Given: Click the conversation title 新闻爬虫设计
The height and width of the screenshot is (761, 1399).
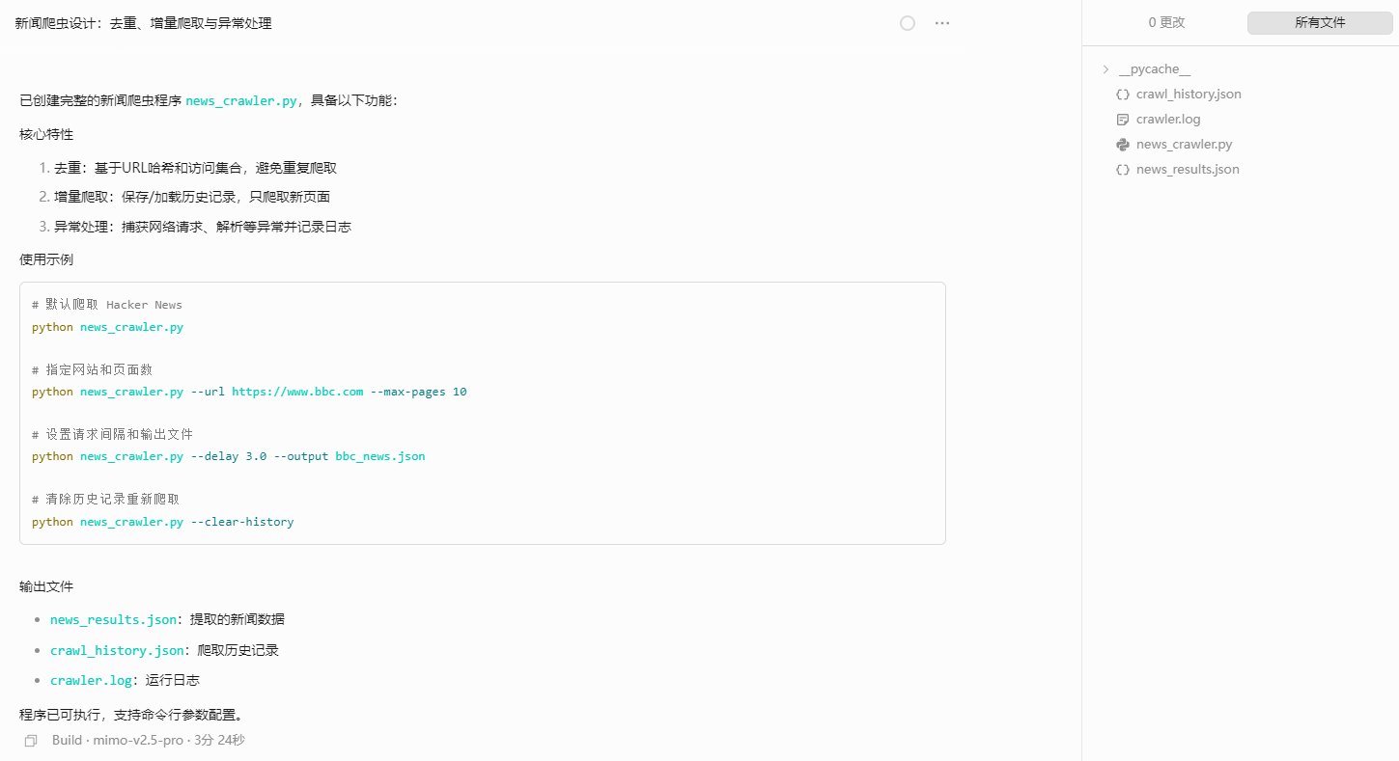Looking at the screenshot, I should [143, 23].
